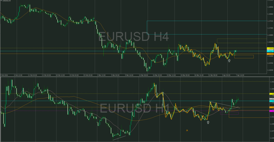Click the EURUSD,H4 chart title label
This screenshot has height=142, width=274.
pyautogui.click(x=7, y=1)
